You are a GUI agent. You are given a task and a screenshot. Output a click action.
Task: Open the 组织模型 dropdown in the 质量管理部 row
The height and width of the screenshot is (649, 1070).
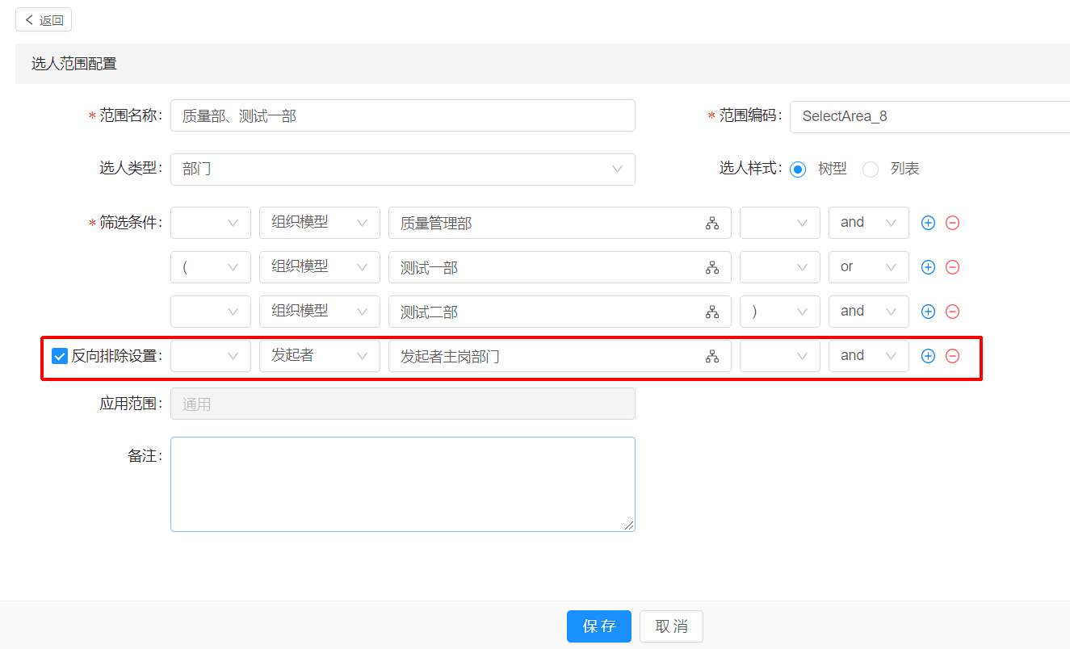coord(320,223)
